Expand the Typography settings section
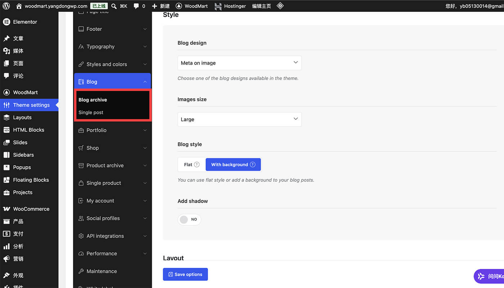This screenshot has width=504, height=288. click(112, 47)
